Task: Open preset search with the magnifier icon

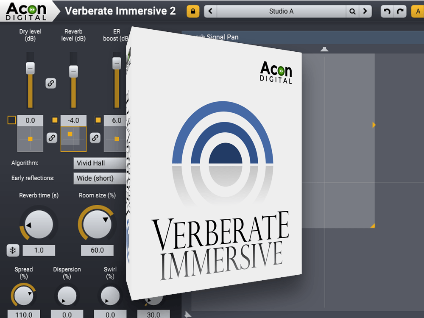Action: pyautogui.click(x=352, y=11)
